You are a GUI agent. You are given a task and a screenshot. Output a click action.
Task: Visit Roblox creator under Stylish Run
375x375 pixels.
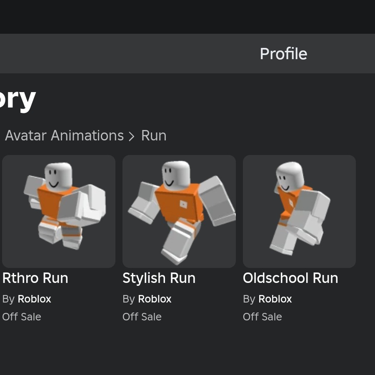[x=155, y=299]
